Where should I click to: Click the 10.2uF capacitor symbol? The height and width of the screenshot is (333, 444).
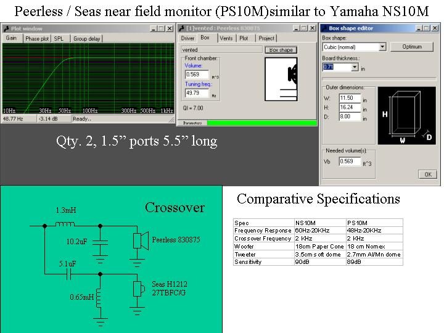tap(101, 242)
